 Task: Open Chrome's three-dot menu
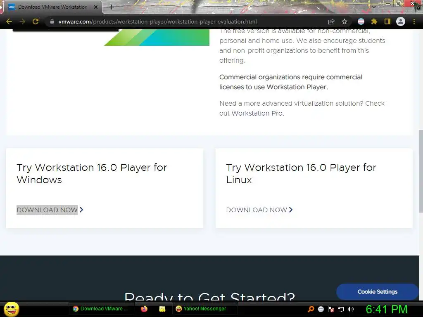414,21
